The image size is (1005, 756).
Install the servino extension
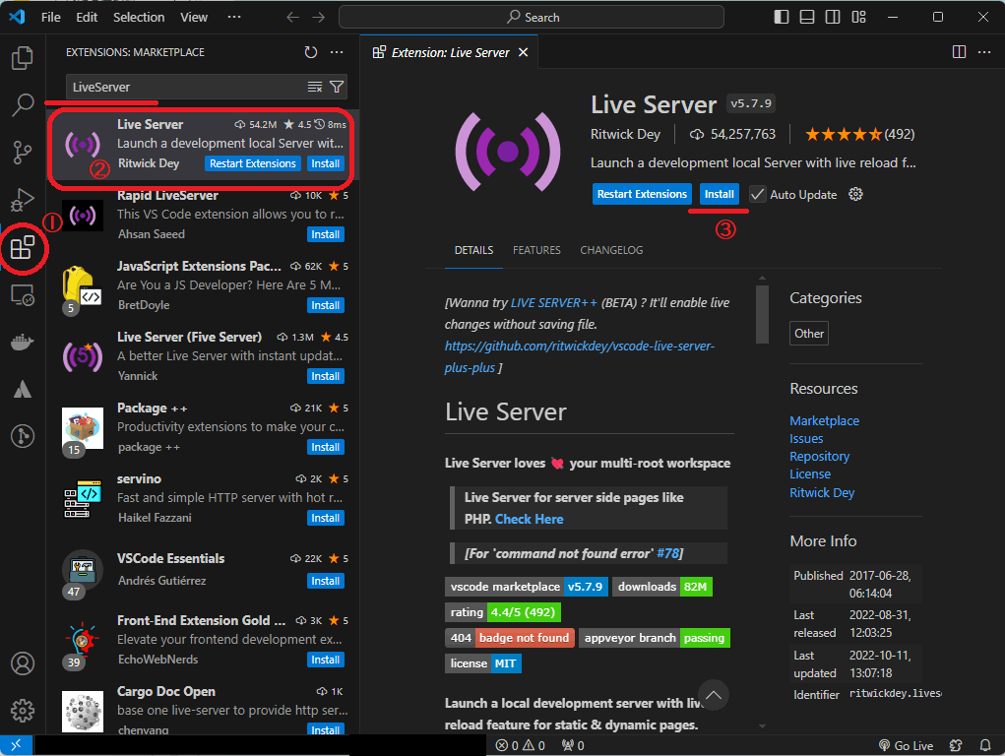click(x=326, y=518)
